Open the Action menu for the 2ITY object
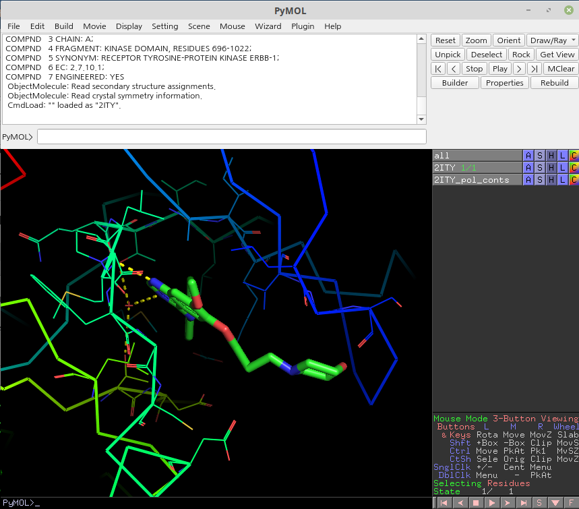 pos(528,167)
